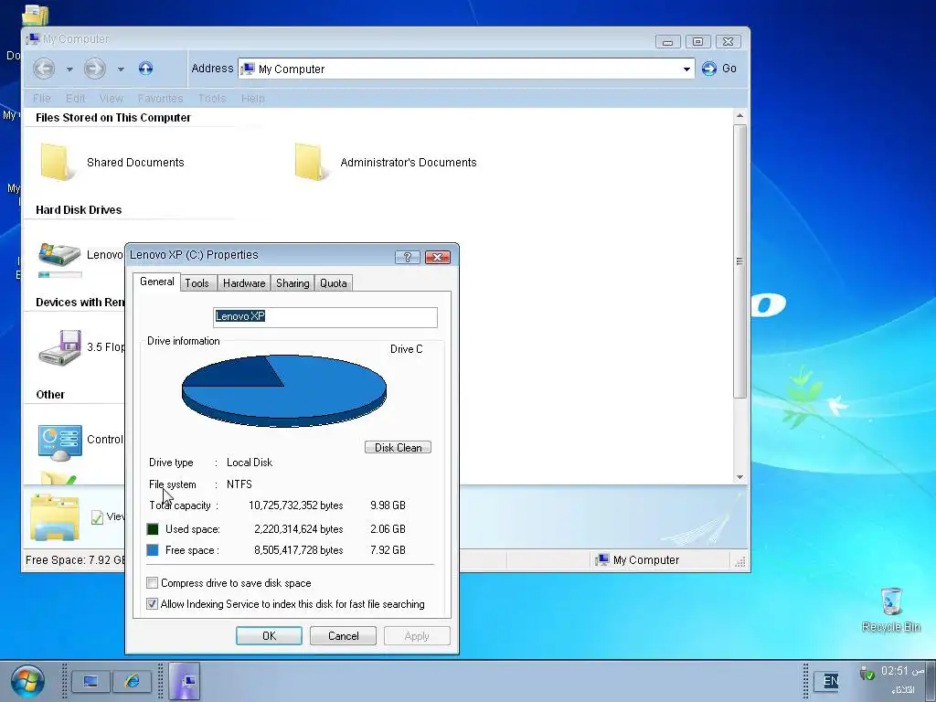Launch Internet Explorer from quick launch
The height and width of the screenshot is (702, 936).
pyautogui.click(x=132, y=681)
